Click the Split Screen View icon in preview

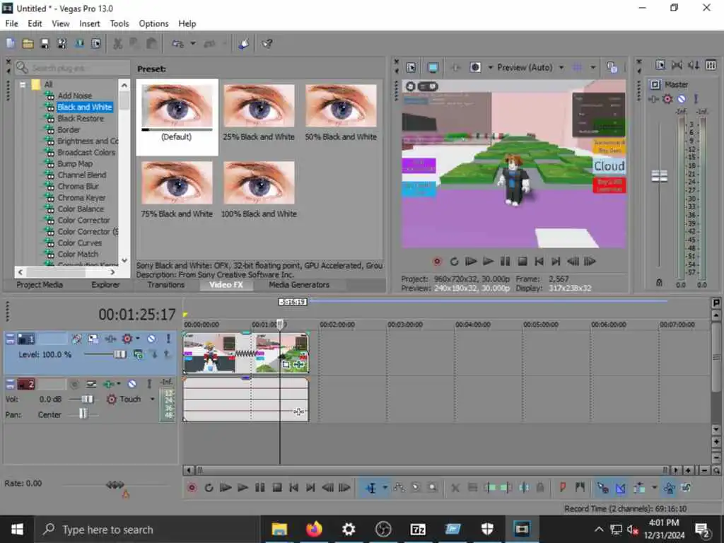(475, 68)
